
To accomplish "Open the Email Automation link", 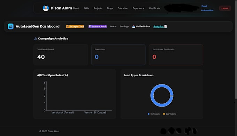I will point(207,8).
